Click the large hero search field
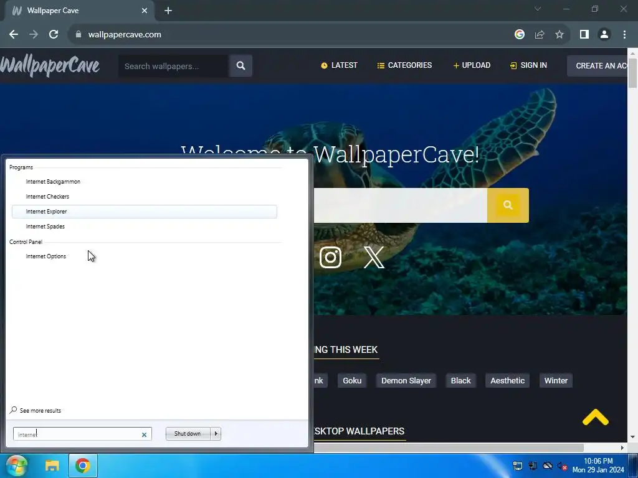638x478 pixels. point(401,205)
